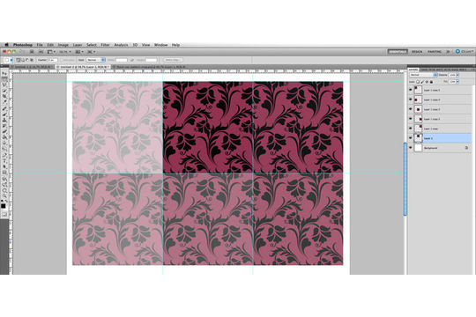Click New Selection mode icon
The height and width of the screenshot is (317, 476).
point(18,60)
